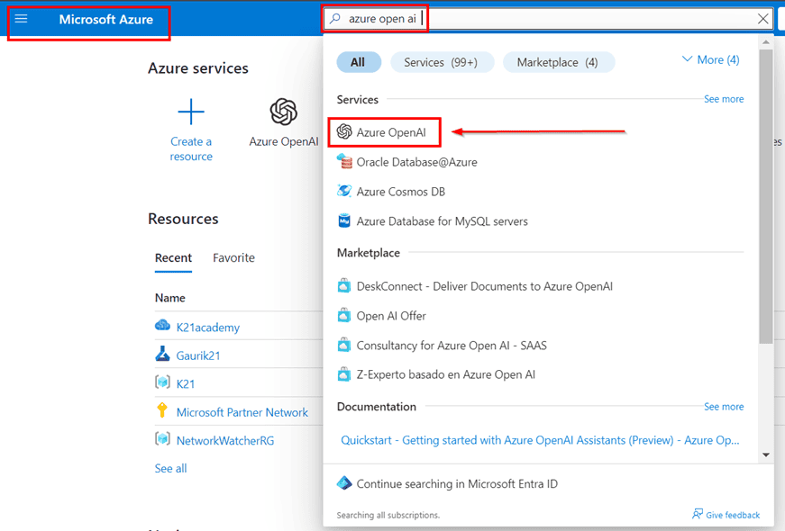Open the hamburger portal menu
This screenshot has width=785, height=531.
click(22, 19)
